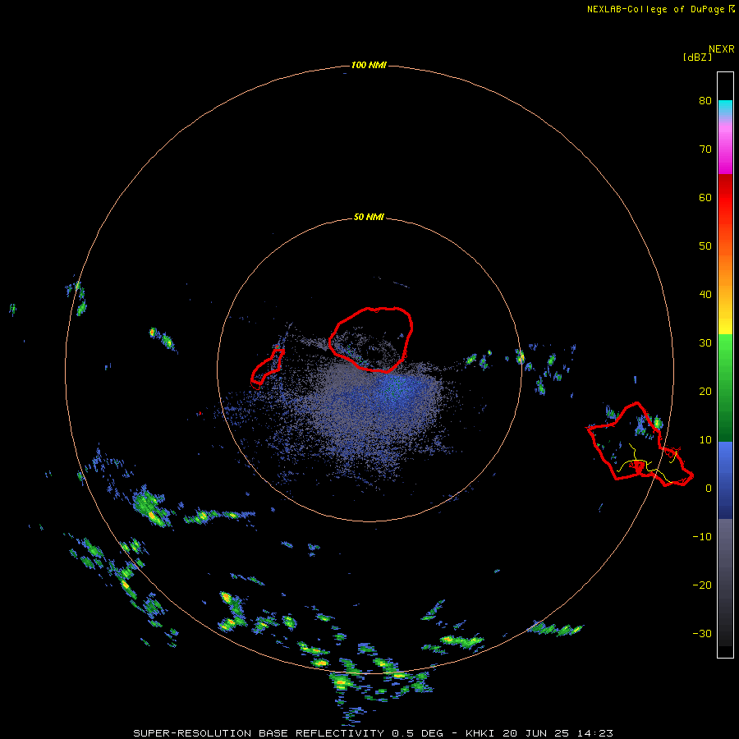Click the SUPER-RESOLUTION BASE REFLECTIVITY caption

(x=259, y=733)
